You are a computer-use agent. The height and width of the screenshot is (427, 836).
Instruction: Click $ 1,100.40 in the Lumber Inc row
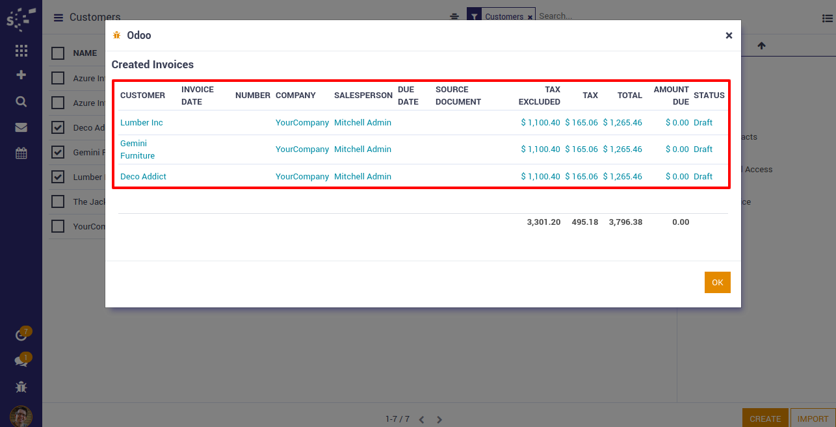tap(540, 123)
